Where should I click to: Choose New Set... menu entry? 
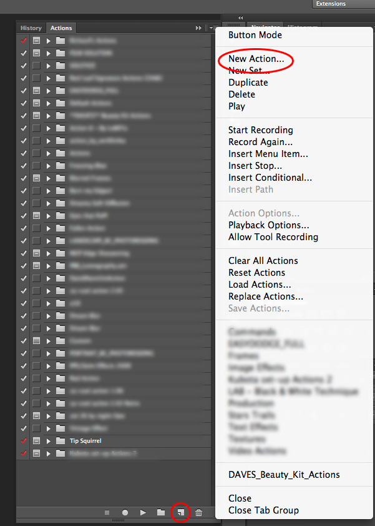pyautogui.click(x=249, y=71)
